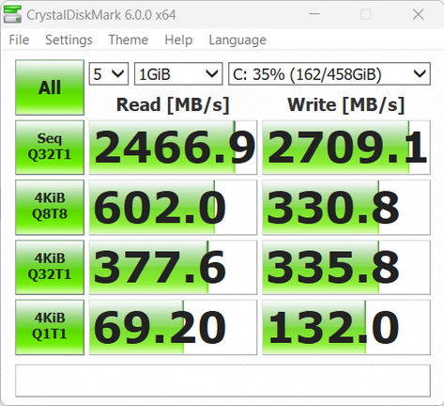Click the Seq write result 2709.1
Screen dimensions: 444x406
(346, 148)
